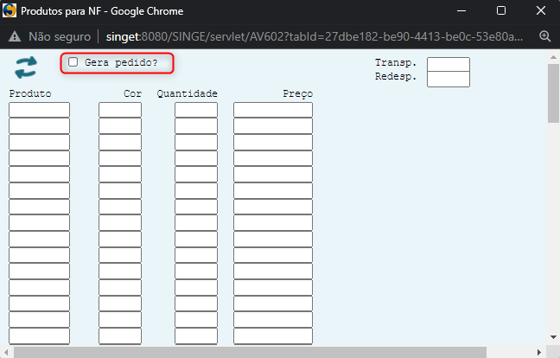The height and width of the screenshot is (358, 560).
Task: Click the Chrome window app icon
Action: (10, 11)
